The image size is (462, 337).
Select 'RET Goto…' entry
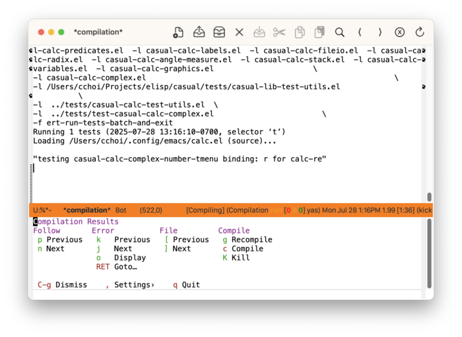(116, 267)
